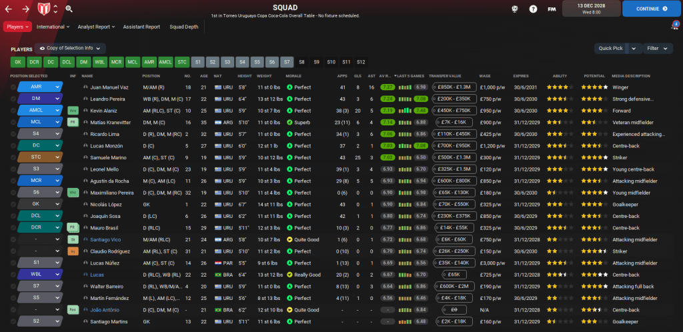The width and height of the screenshot is (683, 332).
Task: Switch to the Squad Depth tab
Action: pos(183,27)
